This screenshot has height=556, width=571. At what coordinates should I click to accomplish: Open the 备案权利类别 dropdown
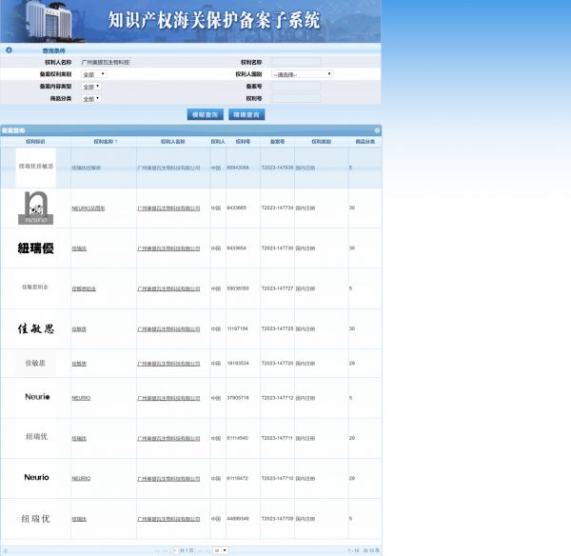pyautogui.click(x=93, y=73)
